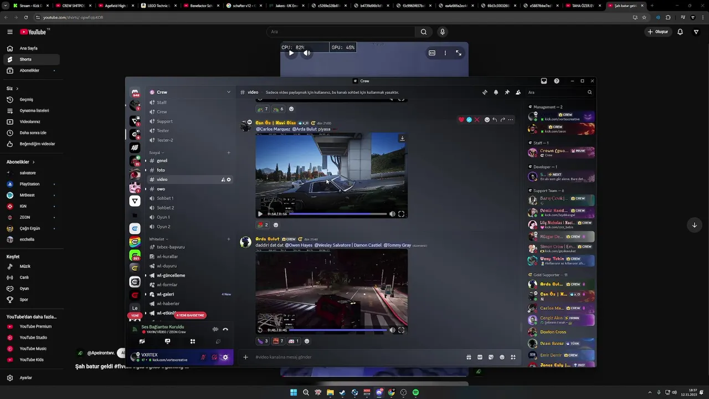Fullscreen the second Discord video

pyautogui.click(x=401, y=330)
